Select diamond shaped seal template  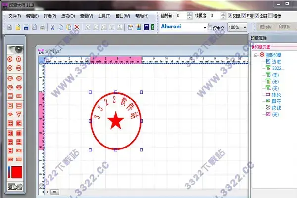tap(10, 114)
